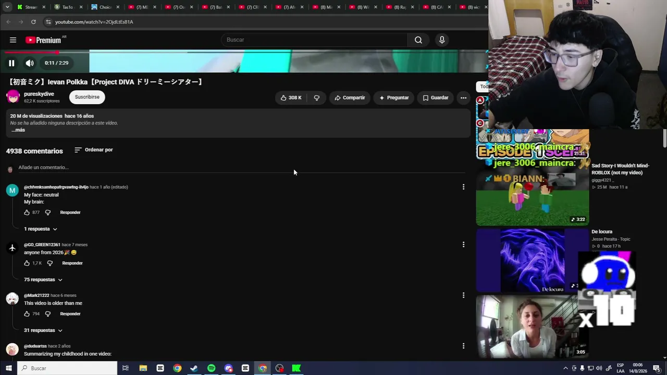Open options for the 'My face: neutral' comment
The image size is (667, 375).
point(463,187)
